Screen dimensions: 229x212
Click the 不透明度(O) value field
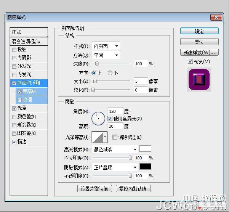coord(141,158)
